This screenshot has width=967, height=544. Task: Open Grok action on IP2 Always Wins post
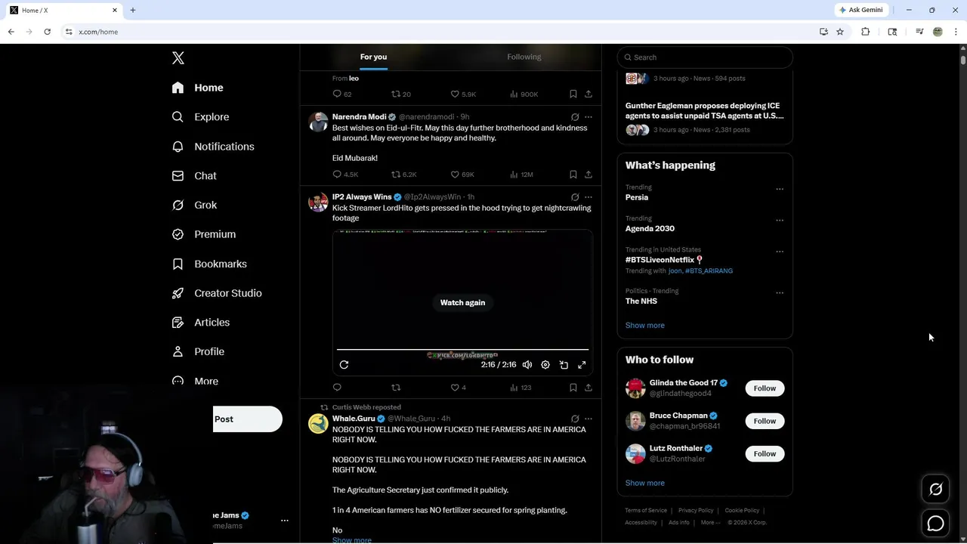(575, 197)
